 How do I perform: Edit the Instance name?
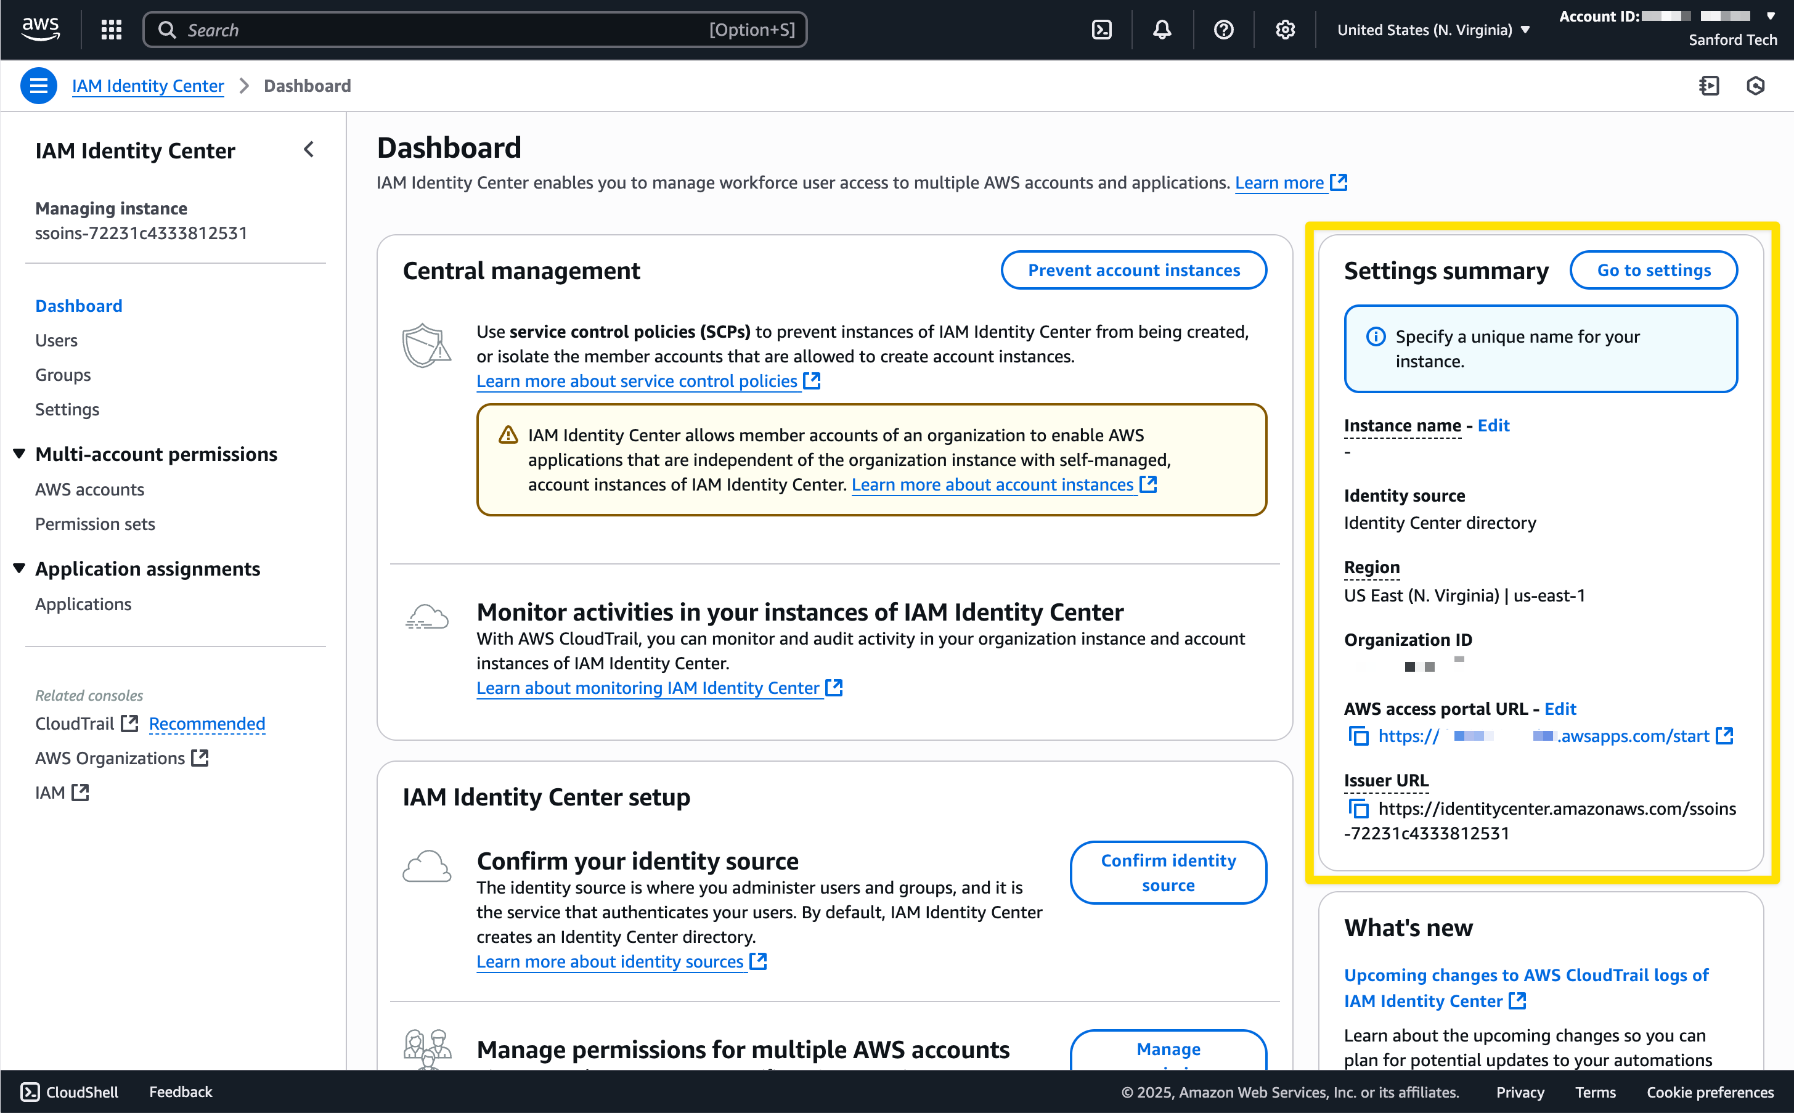pos(1493,425)
